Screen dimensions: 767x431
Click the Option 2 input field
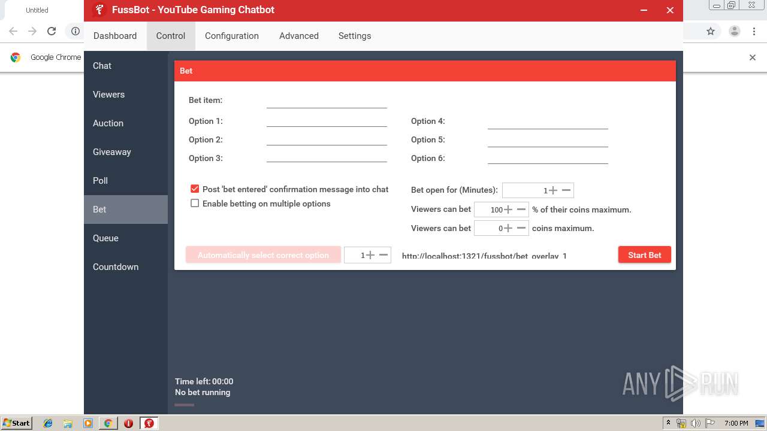(x=327, y=139)
